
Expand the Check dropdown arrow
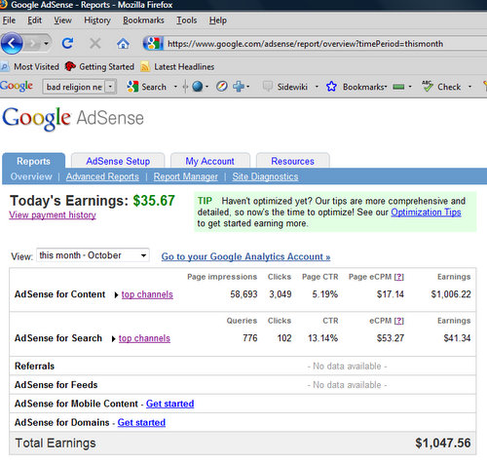(469, 87)
